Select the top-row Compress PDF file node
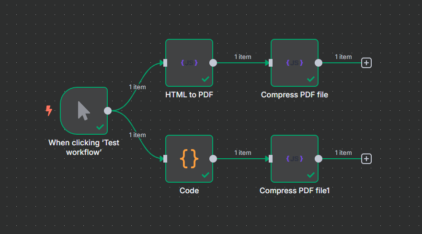 click(x=294, y=63)
